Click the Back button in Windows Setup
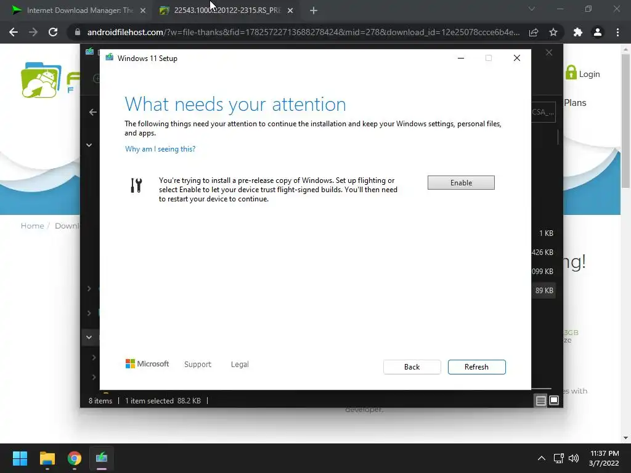 pos(412,367)
